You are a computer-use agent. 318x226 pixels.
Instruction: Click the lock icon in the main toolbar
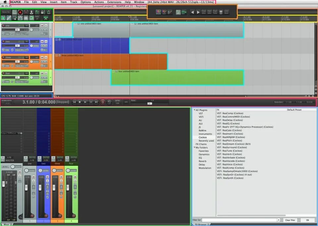coord(42,12)
